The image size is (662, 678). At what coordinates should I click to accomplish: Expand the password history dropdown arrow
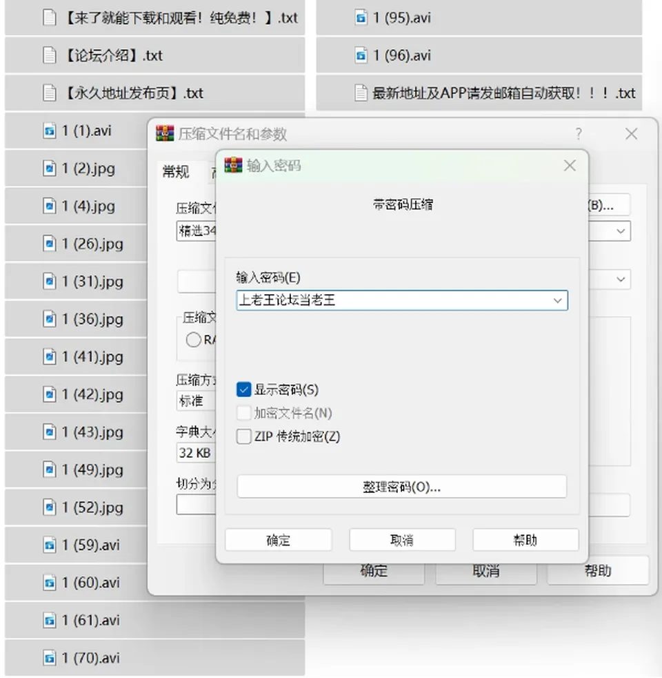pos(557,300)
